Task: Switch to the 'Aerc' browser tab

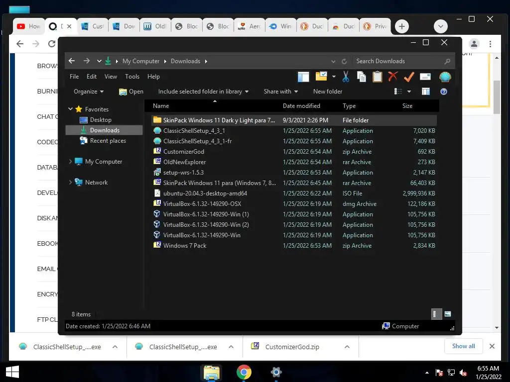Action: (249, 26)
